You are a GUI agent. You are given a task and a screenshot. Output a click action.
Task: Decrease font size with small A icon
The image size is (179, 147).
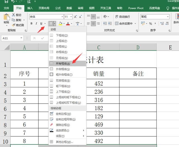tap(81, 17)
